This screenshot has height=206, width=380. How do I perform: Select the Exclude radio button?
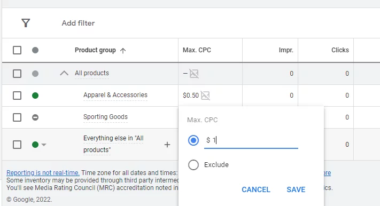tap(193, 165)
